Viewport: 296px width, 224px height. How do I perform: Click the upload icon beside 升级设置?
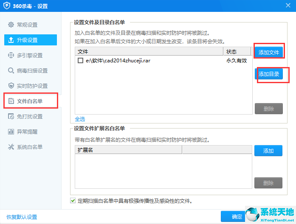11,40
